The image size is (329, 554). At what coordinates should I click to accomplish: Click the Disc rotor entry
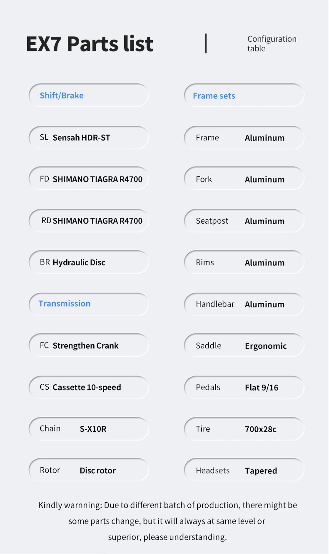click(x=89, y=470)
